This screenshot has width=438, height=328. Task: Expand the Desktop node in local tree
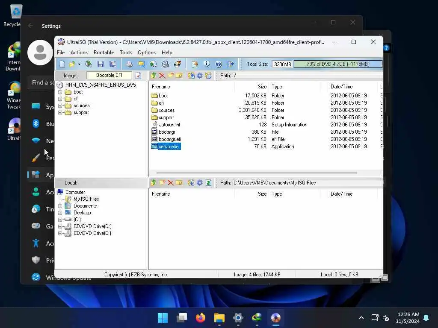(60, 213)
